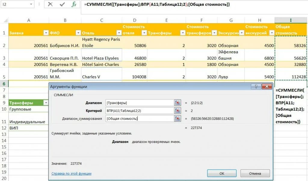Click into the Диапазон_суммирования input field
The image size is (308, 181).
pyautogui.click(x=140, y=118)
